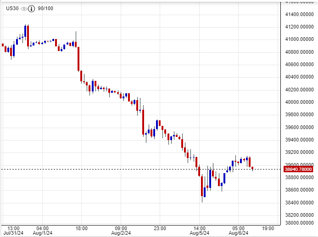The image size is (318, 237).
Task: Click the 18:00 time axis label
Action: pyautogui.click(x=82, y=227)
